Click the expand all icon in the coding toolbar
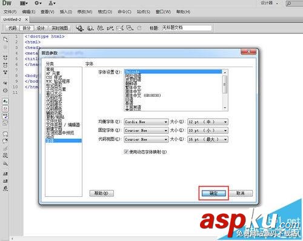 click(5, 72)
